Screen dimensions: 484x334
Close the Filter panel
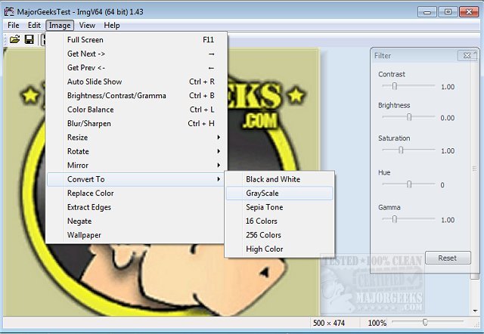tap(467, 55)
